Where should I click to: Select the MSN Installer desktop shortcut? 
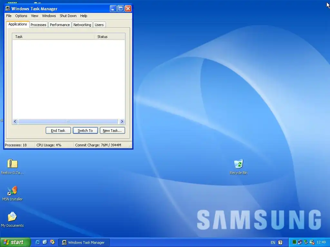(13, 193)
